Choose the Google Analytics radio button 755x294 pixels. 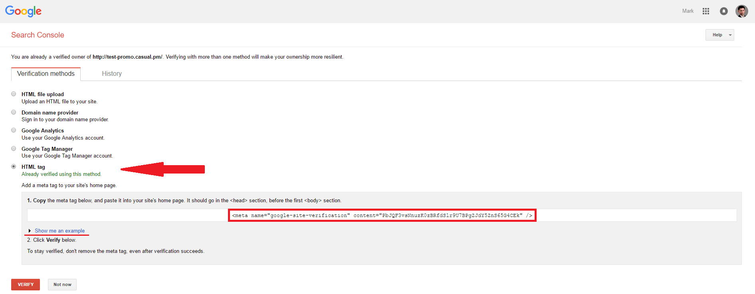[14, 130]
